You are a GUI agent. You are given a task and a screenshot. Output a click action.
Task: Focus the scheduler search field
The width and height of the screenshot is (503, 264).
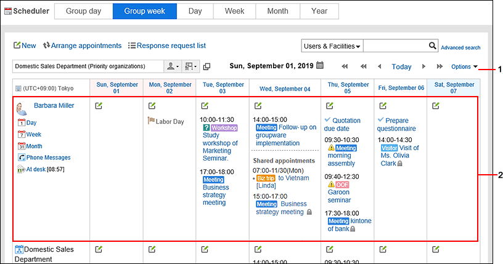[395, 46]
